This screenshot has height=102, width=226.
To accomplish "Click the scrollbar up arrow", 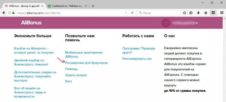I will tap(224, 19).
